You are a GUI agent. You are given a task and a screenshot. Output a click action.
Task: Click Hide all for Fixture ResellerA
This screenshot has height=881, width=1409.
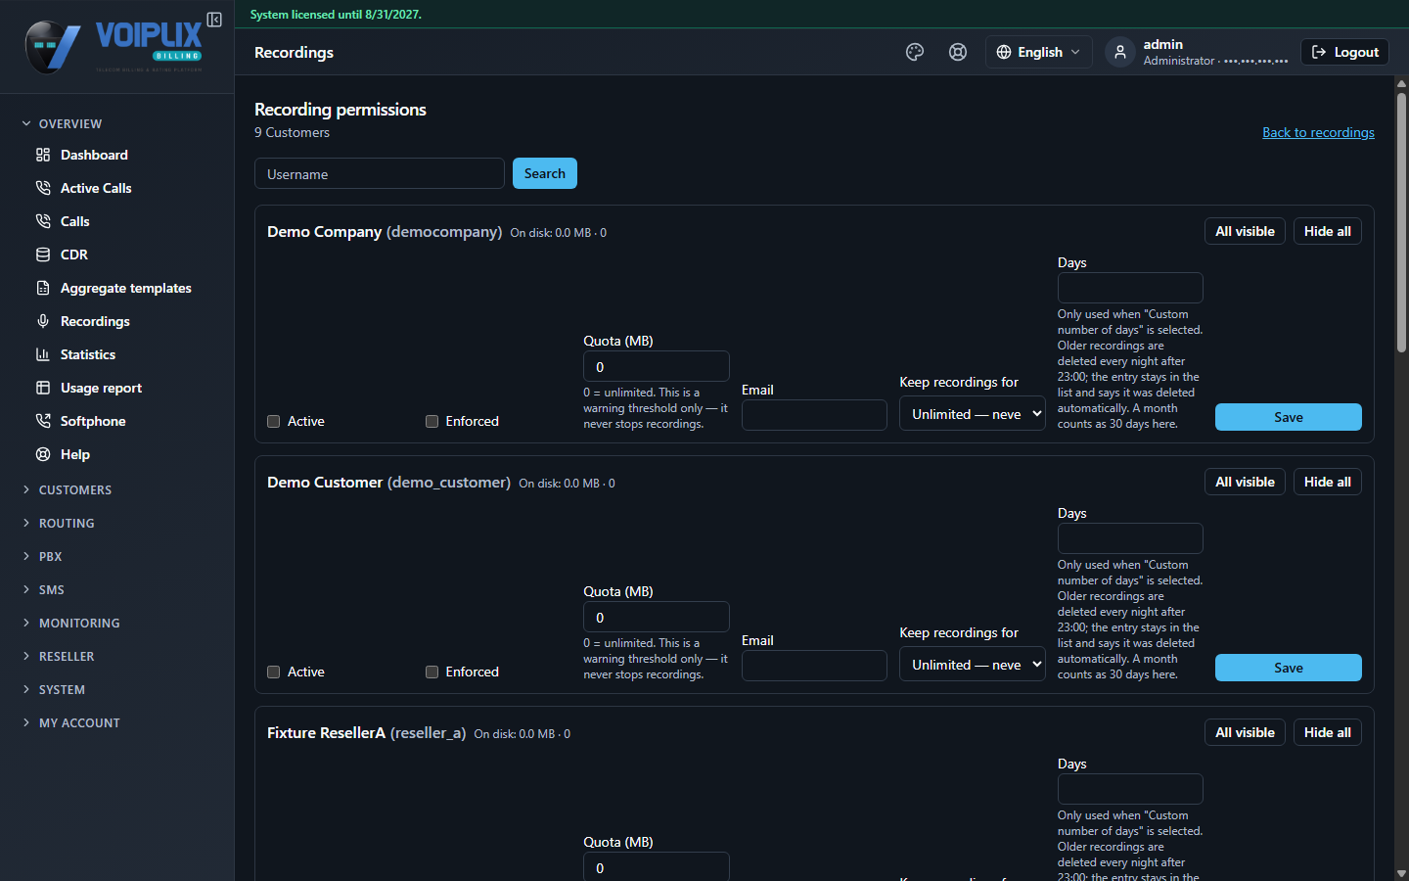pos(1328,732)
